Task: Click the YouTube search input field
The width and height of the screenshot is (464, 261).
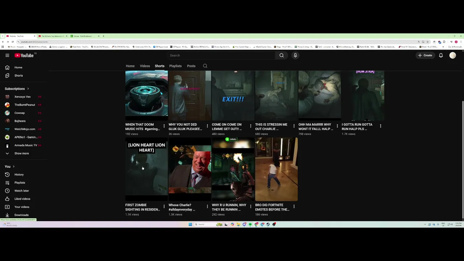Action: coord(221,55)
